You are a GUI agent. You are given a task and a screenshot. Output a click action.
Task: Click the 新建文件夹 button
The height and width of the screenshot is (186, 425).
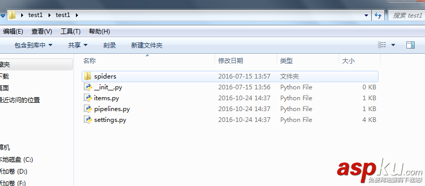(147, 45)
